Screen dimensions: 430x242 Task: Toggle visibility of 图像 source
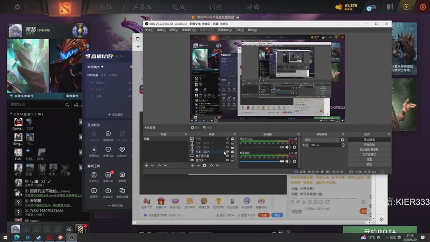point(227,139)
